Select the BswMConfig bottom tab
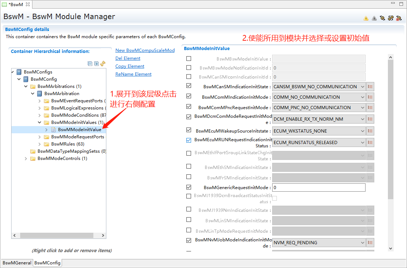The image size is (407, 268). (47, 263)
